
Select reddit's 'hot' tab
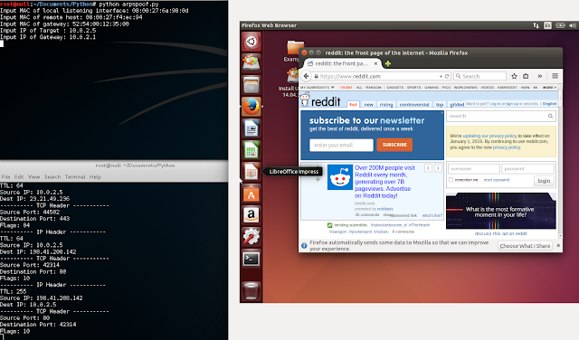click(x=354, y=105)
